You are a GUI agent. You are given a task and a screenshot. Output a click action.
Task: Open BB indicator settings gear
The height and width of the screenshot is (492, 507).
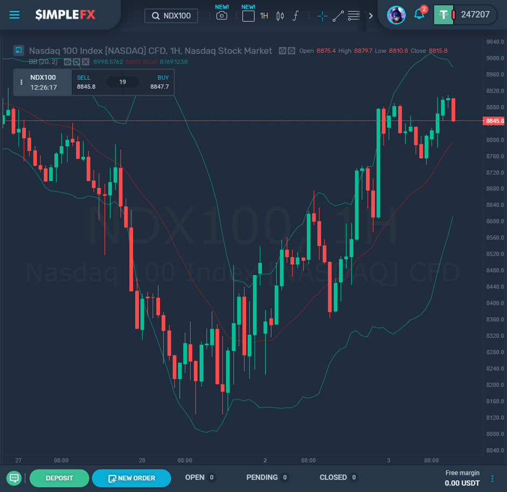(77, 62)
